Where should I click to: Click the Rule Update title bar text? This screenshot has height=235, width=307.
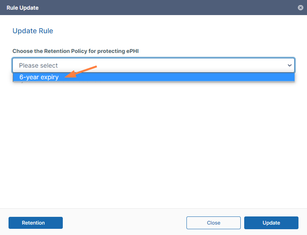[x=22, y=8]
